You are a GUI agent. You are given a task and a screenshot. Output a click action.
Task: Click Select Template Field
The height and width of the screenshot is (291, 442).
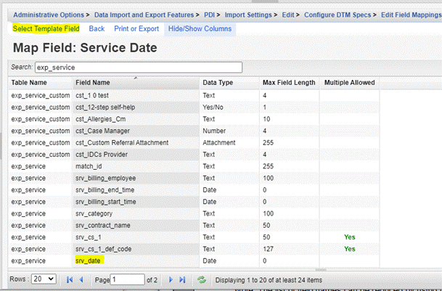pyautogui.click(x=46, y=29)
